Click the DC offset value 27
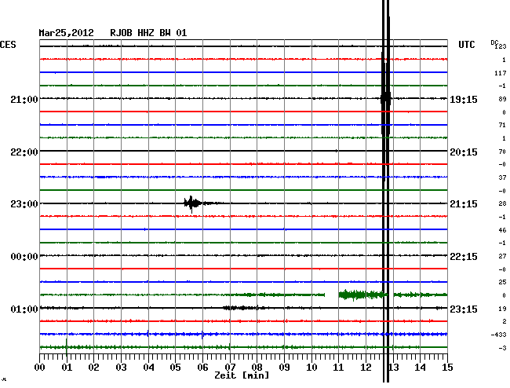Image resolution: width=510 pixels, height=388 pixels. 502,256
